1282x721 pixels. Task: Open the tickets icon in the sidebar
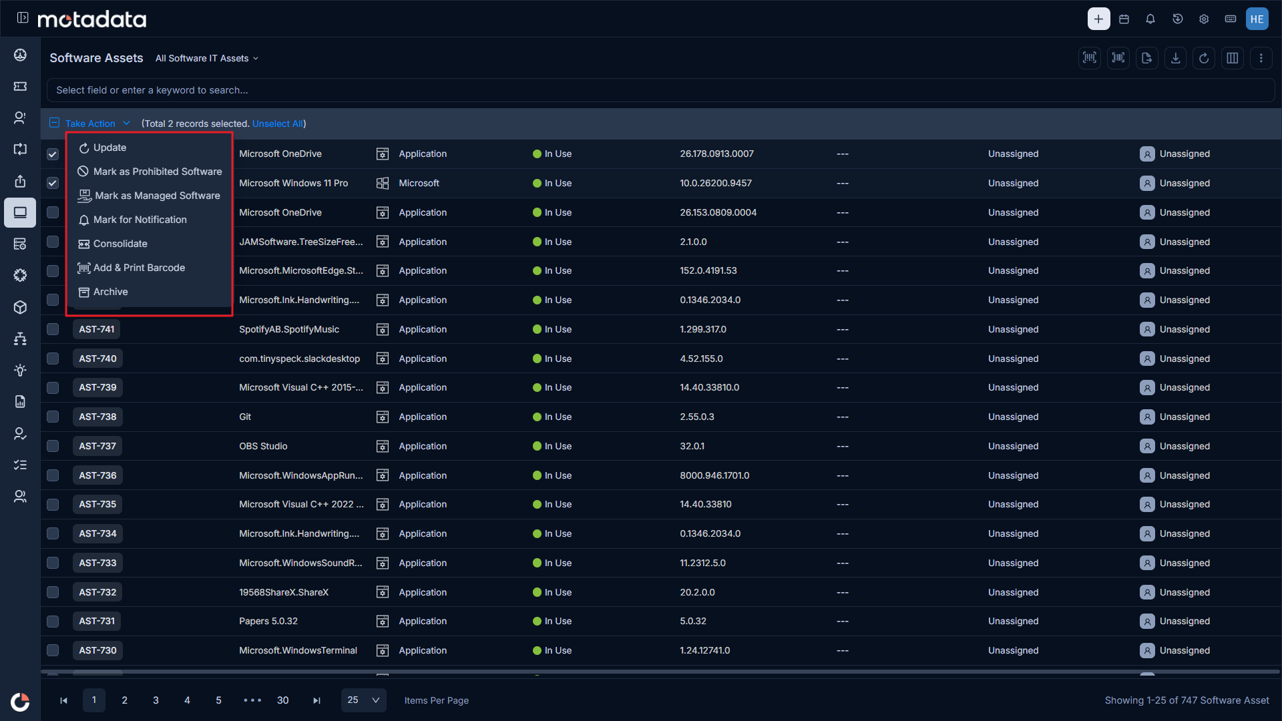coord(20,86)
